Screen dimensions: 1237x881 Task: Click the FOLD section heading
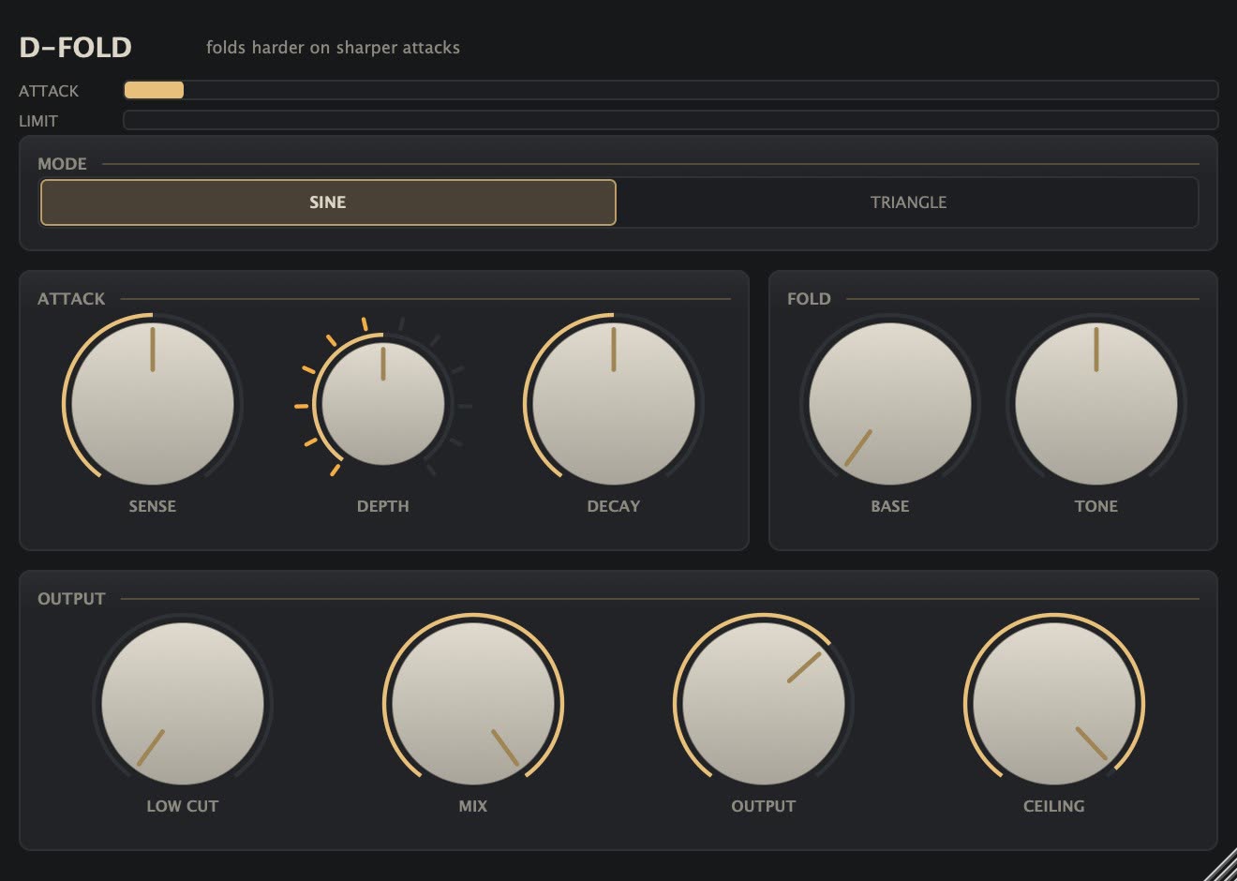pos(809,299)
